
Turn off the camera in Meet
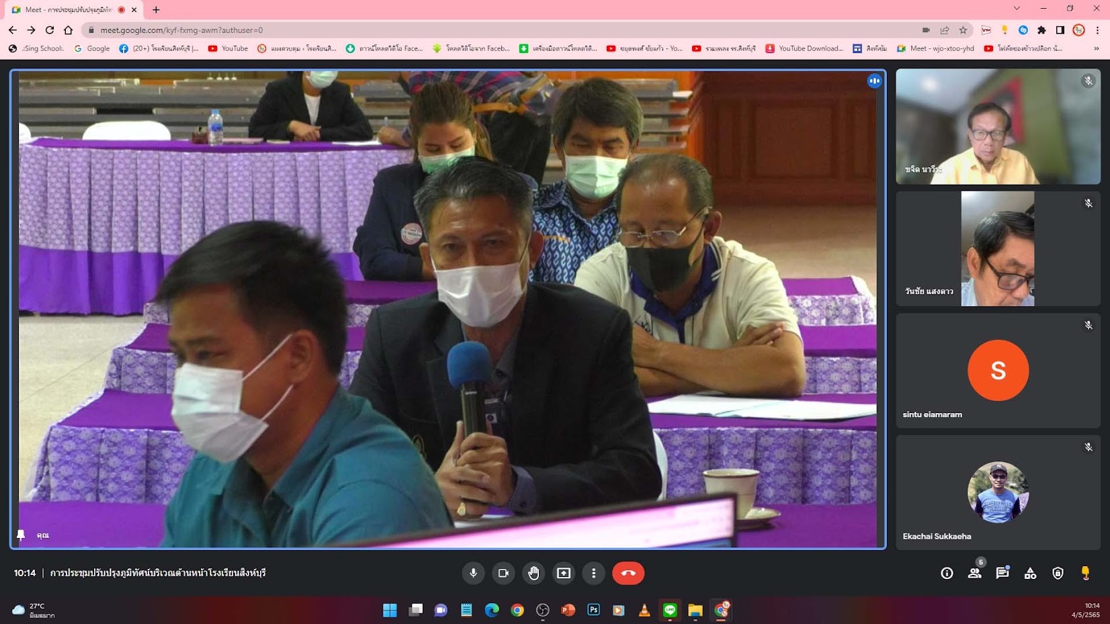(x=503, y=573)
